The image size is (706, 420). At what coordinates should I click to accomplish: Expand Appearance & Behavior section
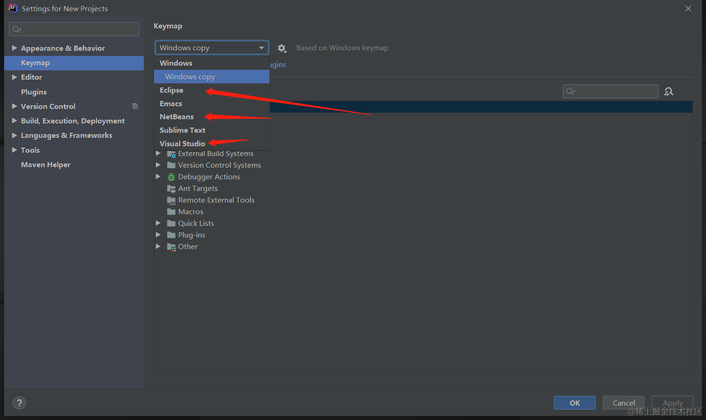click(14, 48)
